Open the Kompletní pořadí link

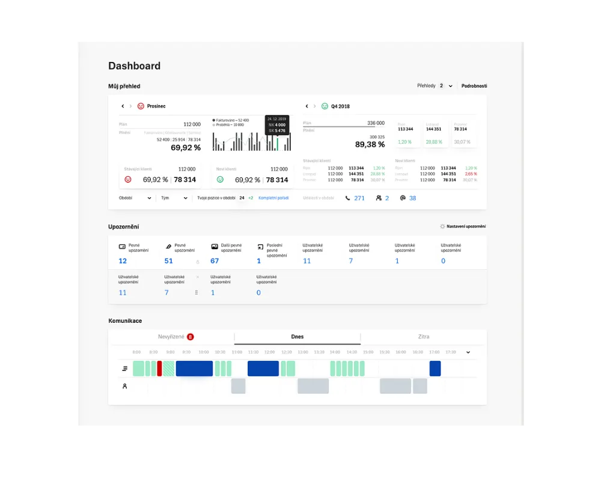coord(273,198)
